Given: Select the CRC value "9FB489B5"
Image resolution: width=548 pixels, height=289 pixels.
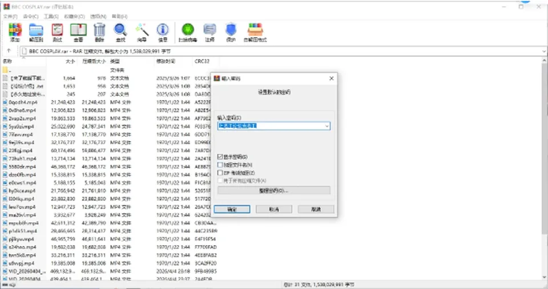Looking at the screenshot, I should coord(206,271).
